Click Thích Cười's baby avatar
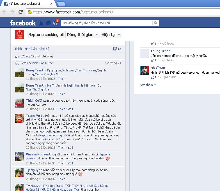 pos(19,103)
